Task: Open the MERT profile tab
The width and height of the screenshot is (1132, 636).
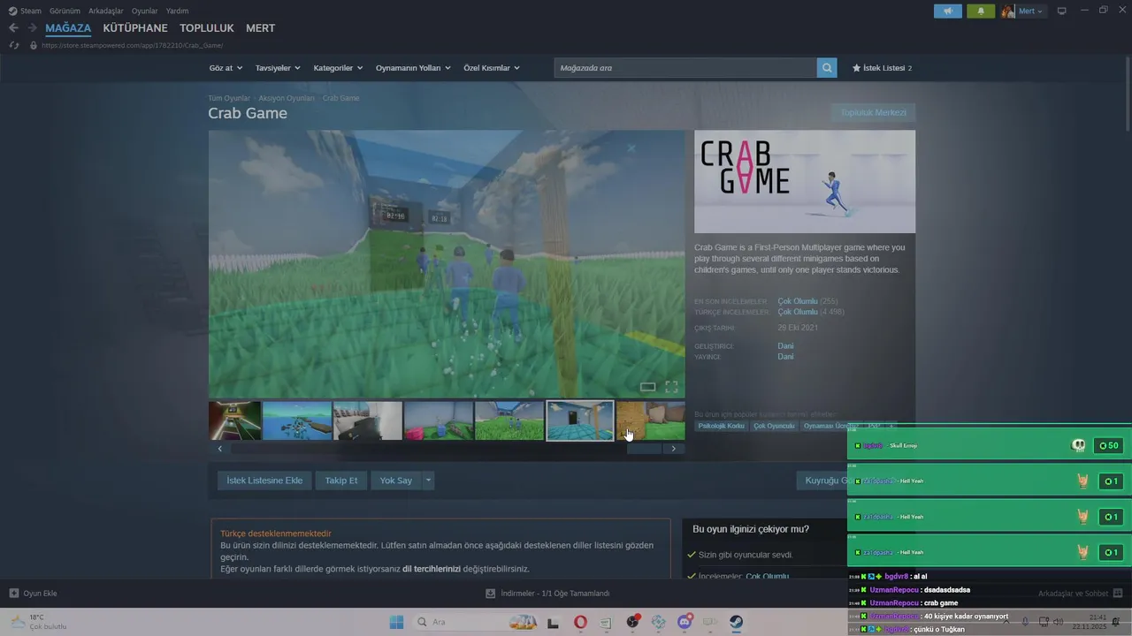Action: coord(260,28)
